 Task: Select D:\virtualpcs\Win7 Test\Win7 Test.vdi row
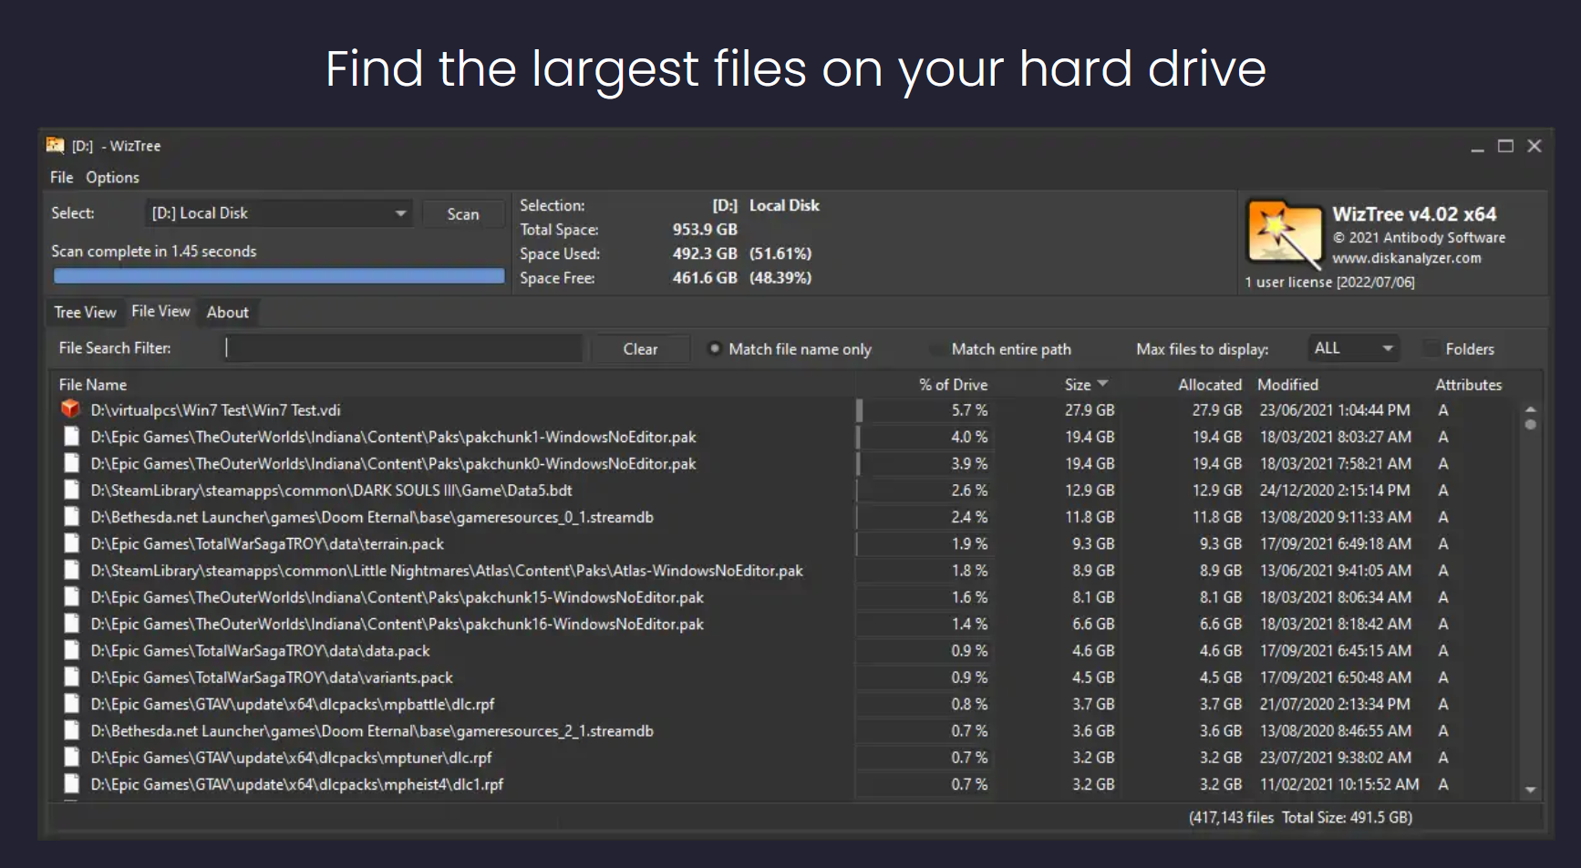pyautogui.click(x=215, y=410)
